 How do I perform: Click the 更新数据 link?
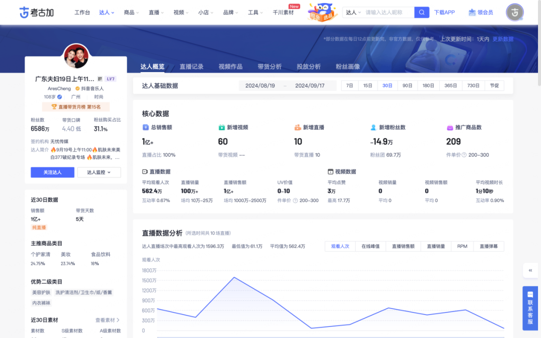pos(503,39)
